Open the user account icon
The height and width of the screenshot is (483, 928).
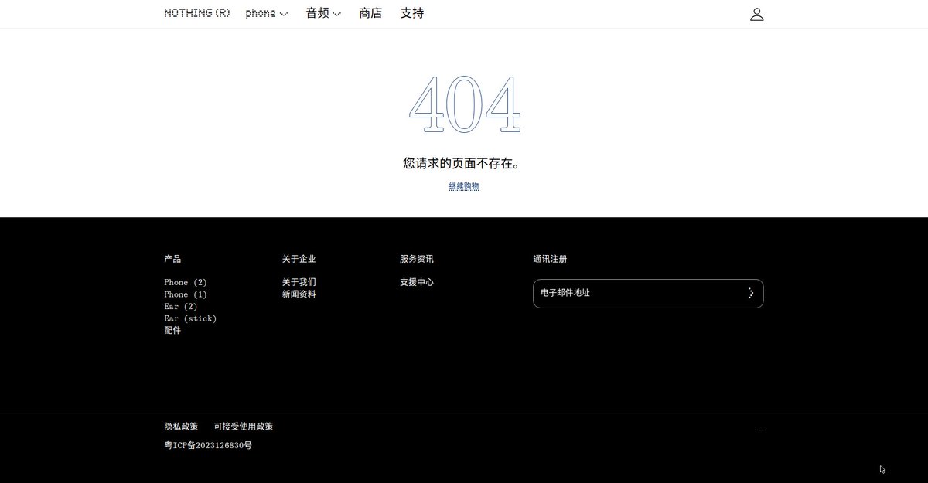[756, 14]
